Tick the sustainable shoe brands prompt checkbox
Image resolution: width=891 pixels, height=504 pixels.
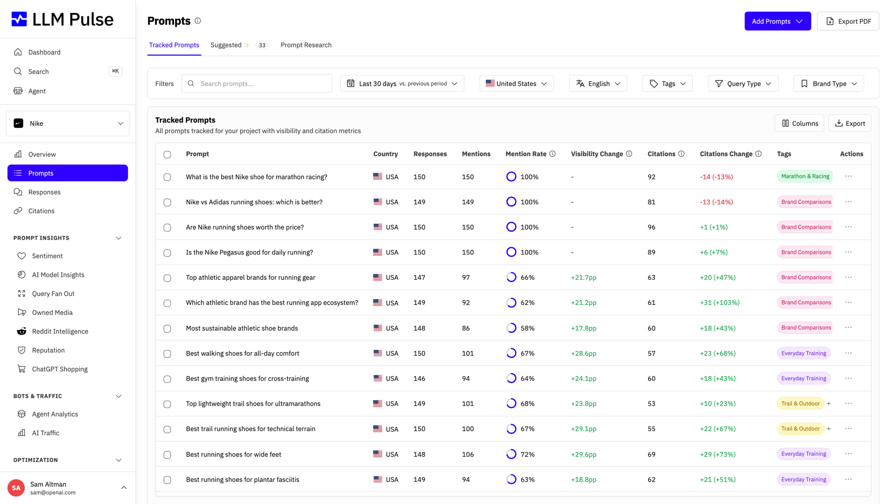[x=167, y=328]
